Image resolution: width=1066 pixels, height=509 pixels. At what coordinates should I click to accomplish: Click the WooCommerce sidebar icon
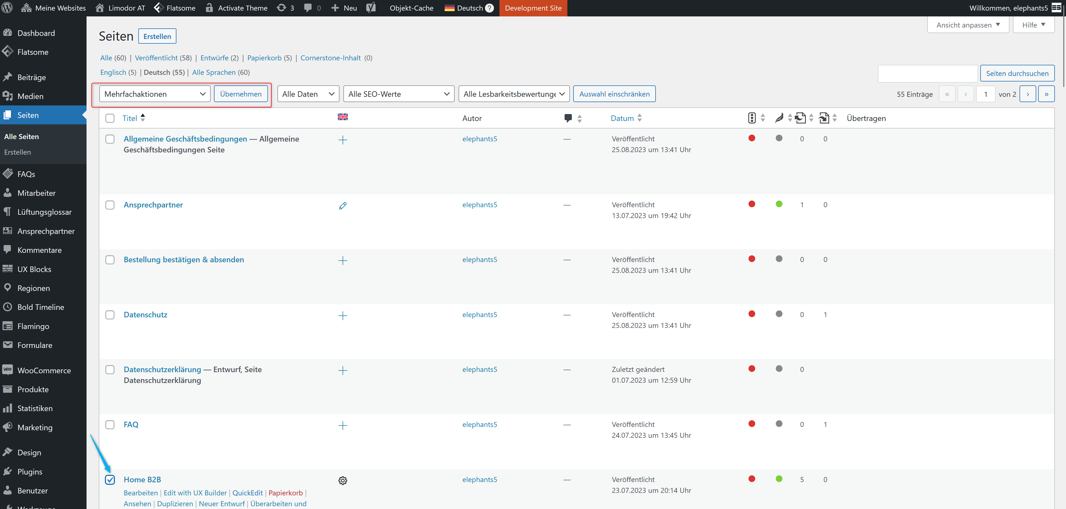(x=8, y=370)
